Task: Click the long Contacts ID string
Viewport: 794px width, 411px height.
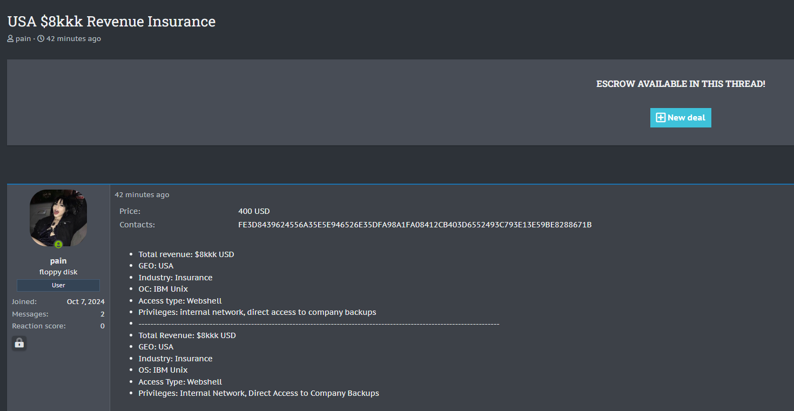Action: (415, 225)
